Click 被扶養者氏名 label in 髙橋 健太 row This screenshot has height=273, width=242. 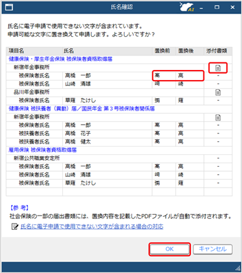tap(34, 142)
